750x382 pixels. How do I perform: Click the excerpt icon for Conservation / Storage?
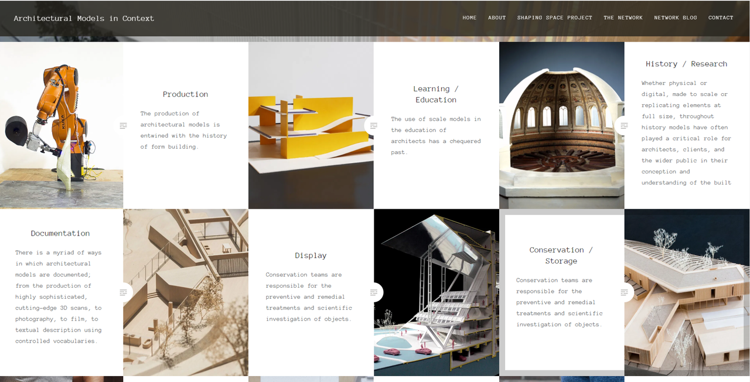pyautogui.click(x=625, y=292)
